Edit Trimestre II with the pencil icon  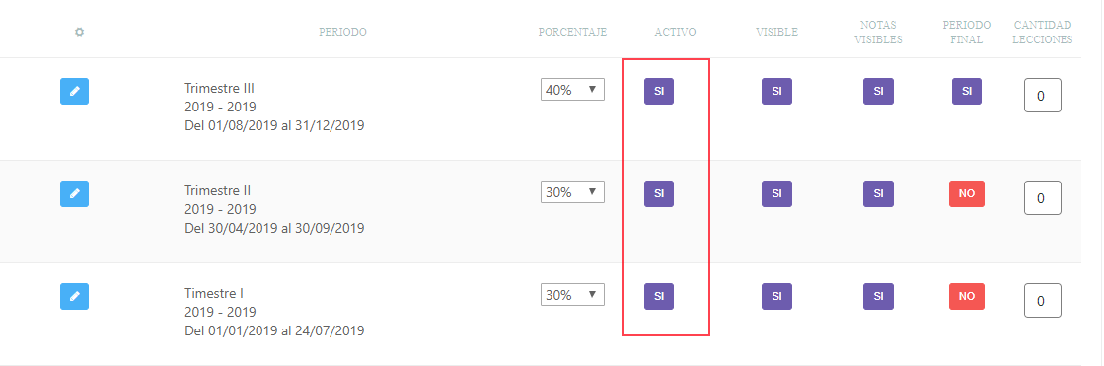pyautogui.click(x=75, y=193)
